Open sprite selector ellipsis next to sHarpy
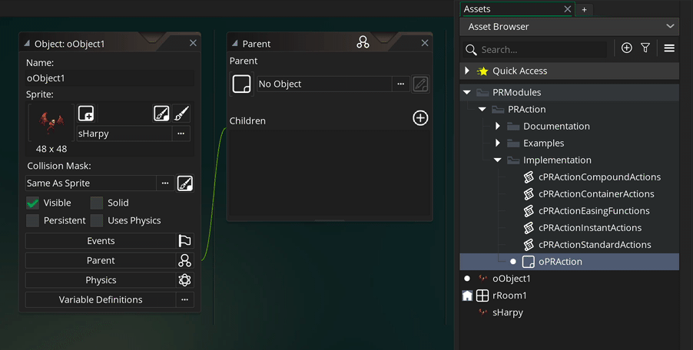 (x=181, y=134)
